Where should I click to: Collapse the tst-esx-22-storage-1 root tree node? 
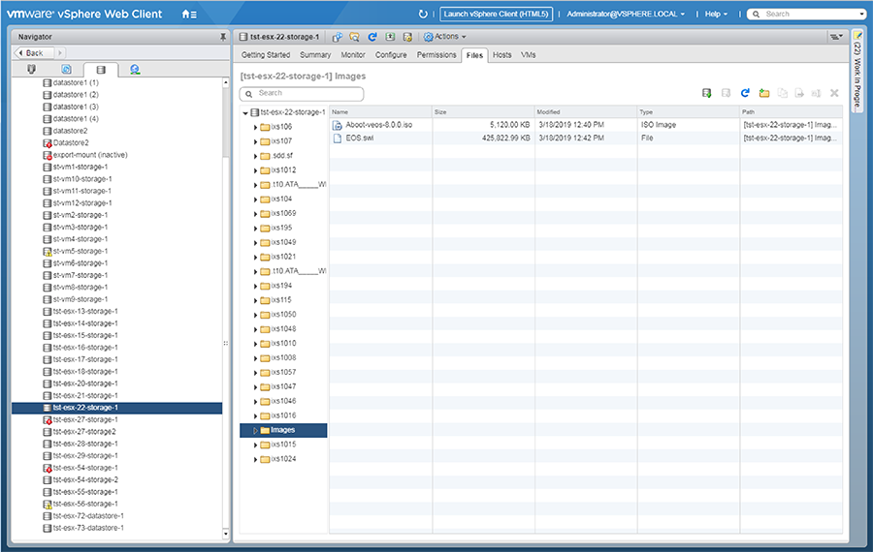coord(245,113)
